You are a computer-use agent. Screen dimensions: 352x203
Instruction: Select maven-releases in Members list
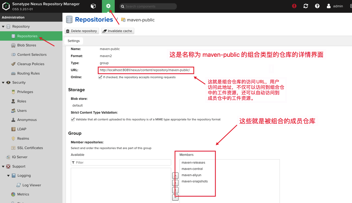pyautogui.click(x=193, y=163)
